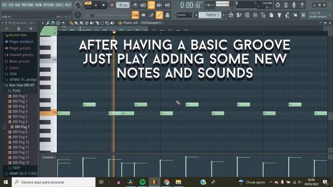This screenshot has height=187, width=333.
Task: Click the record button
Action: (112, 5)
